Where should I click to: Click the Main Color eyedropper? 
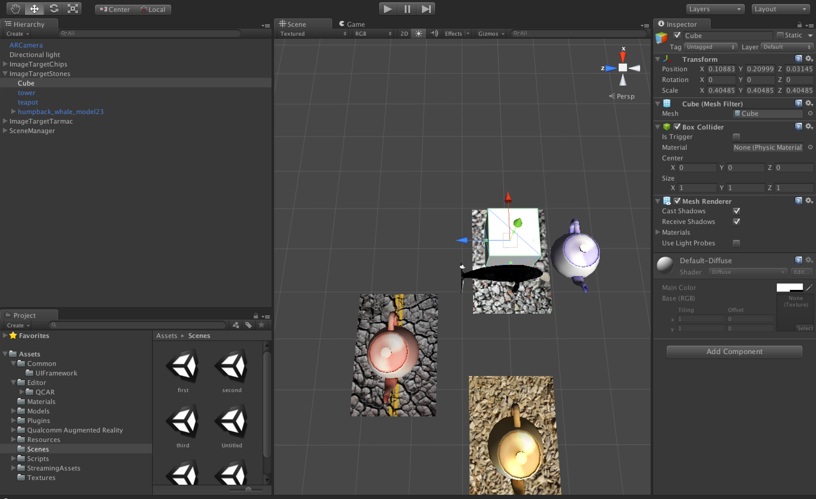click(809, 288)
